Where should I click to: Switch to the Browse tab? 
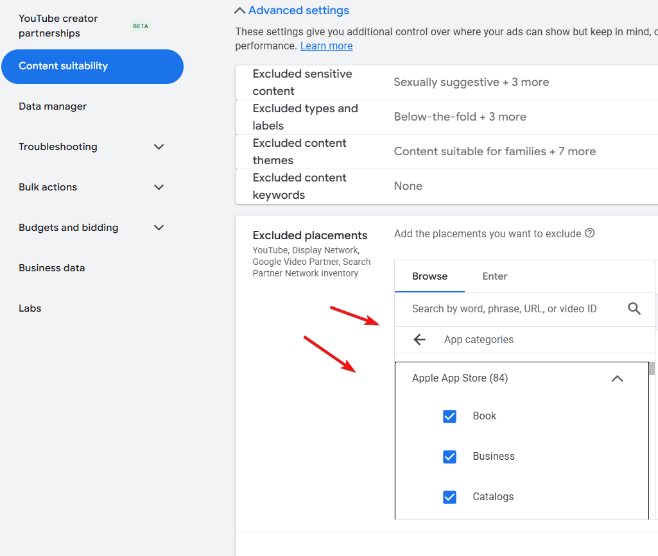429,276
